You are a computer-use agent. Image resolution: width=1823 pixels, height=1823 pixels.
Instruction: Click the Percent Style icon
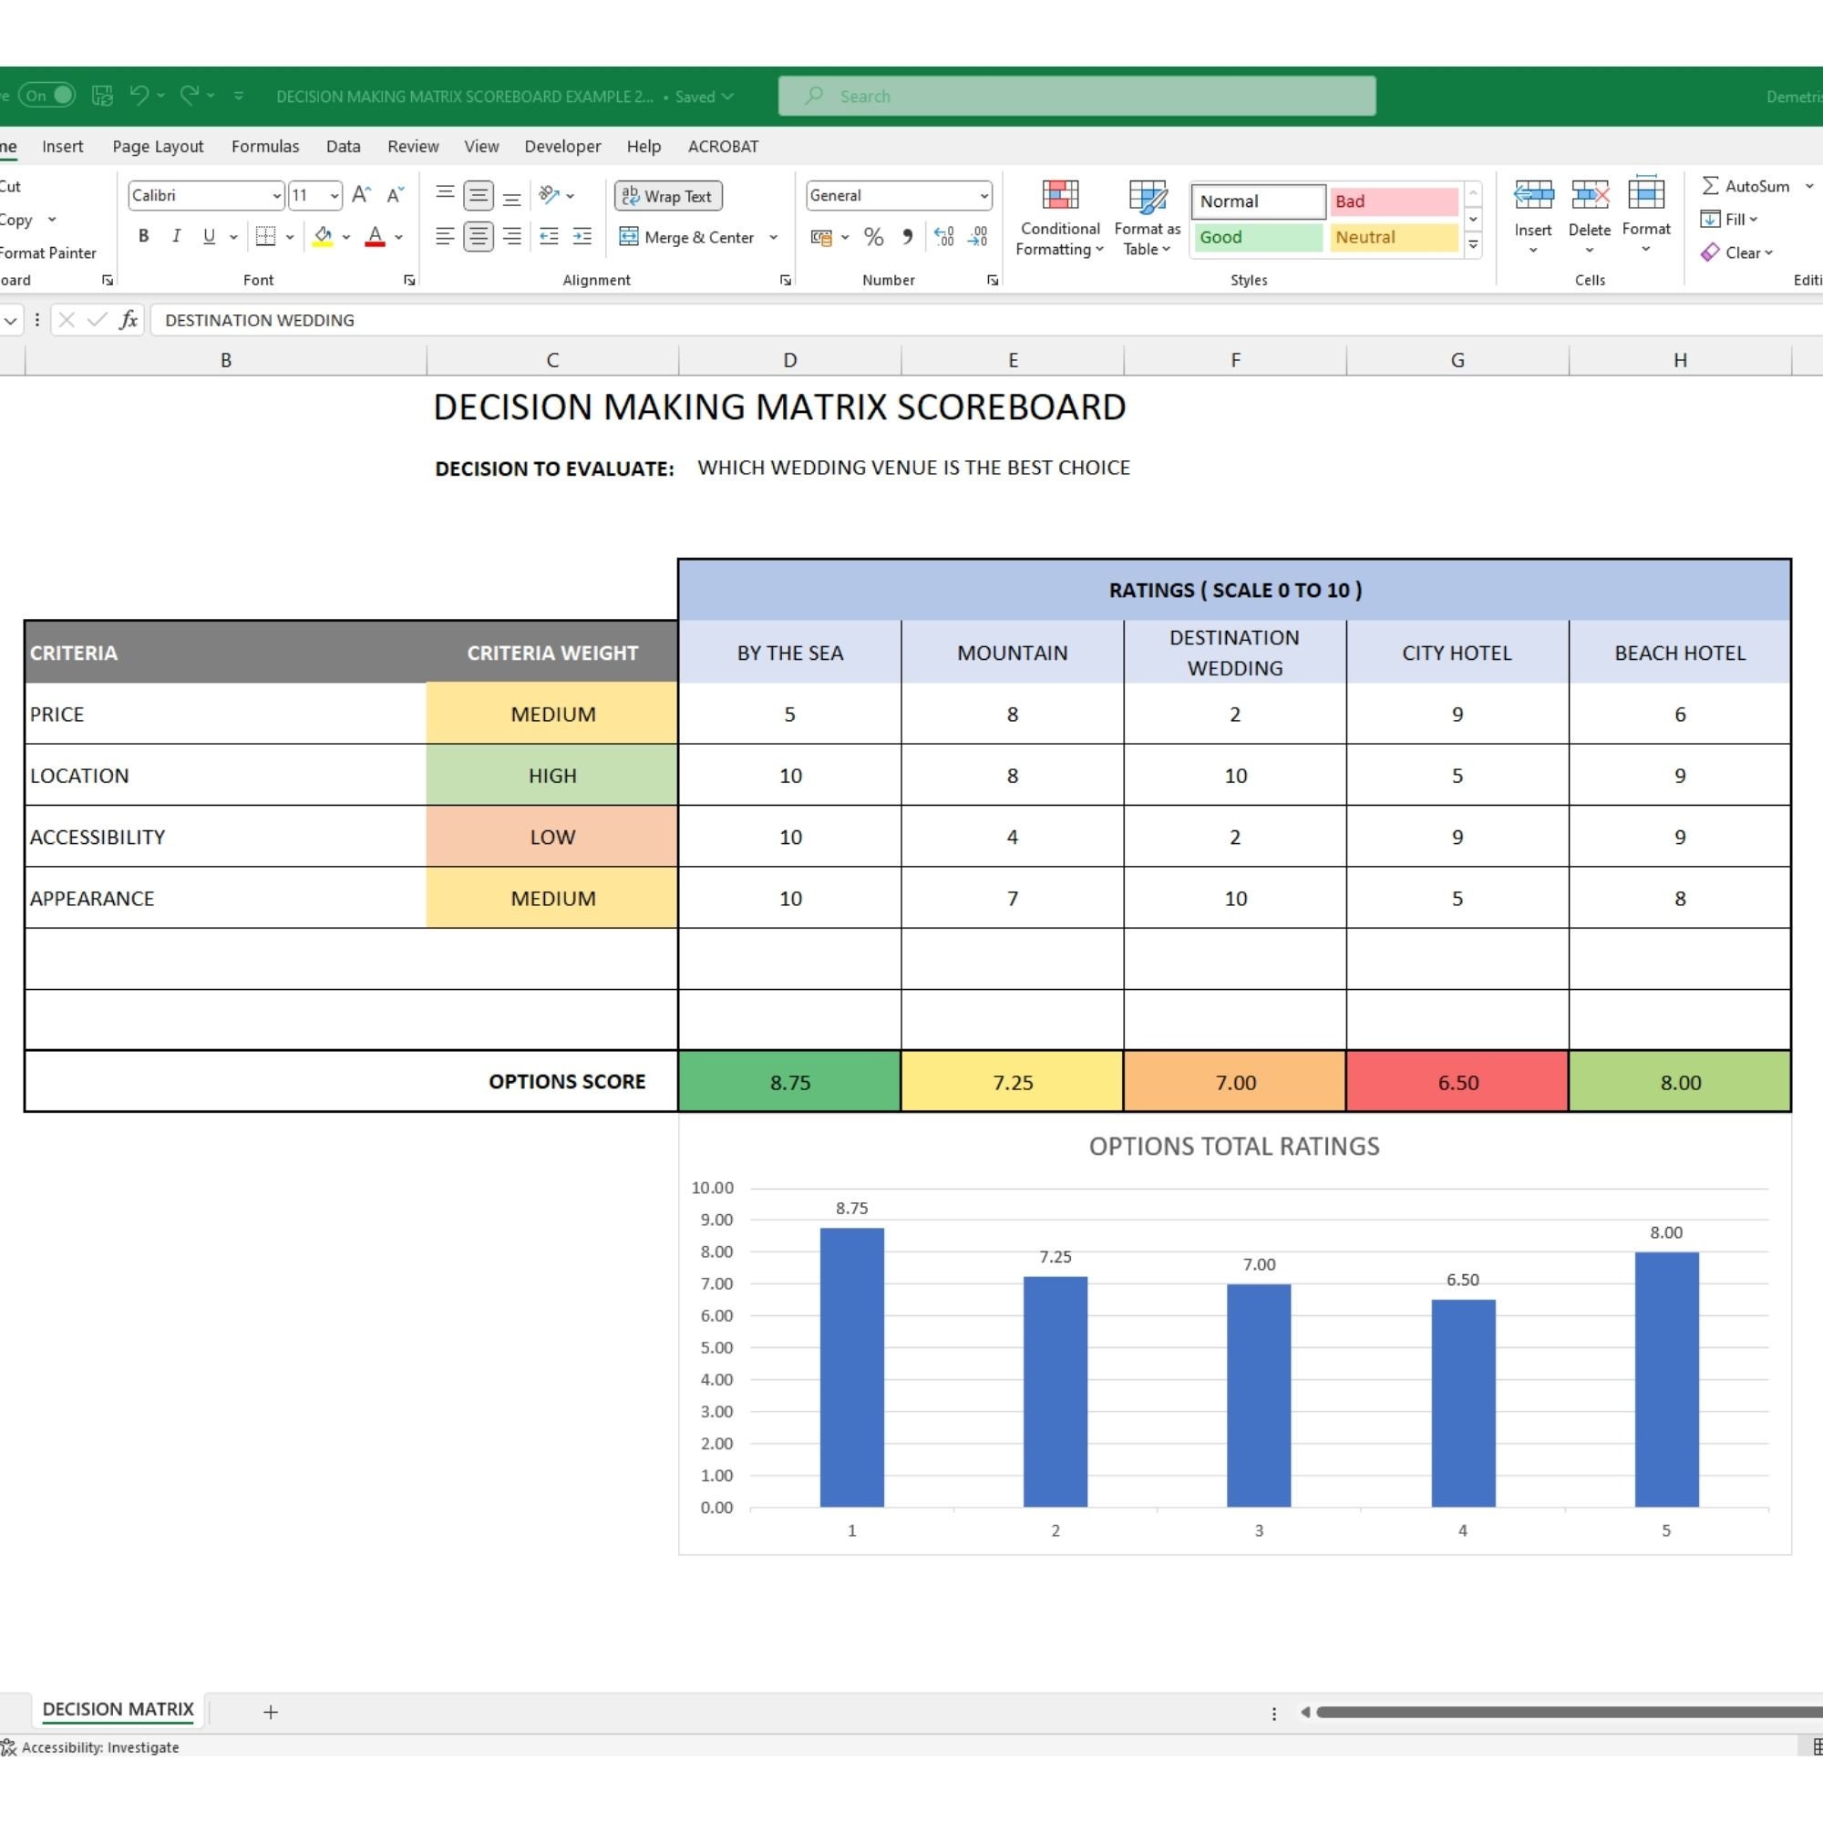click(x=874, y=237)
